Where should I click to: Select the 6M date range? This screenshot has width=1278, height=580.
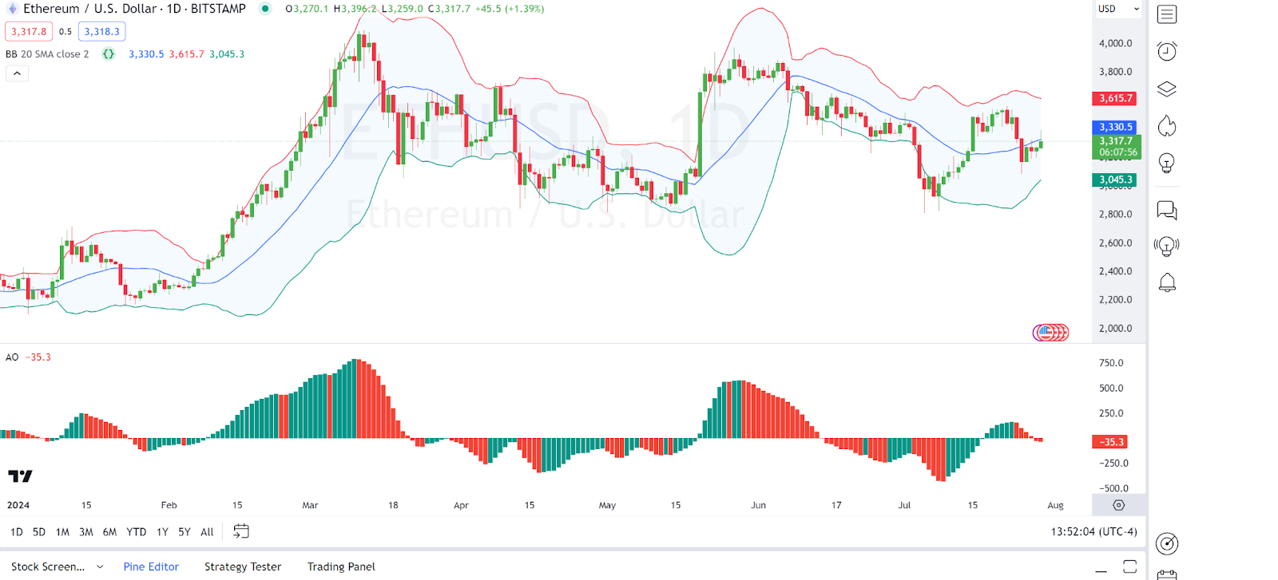[109, 531]
